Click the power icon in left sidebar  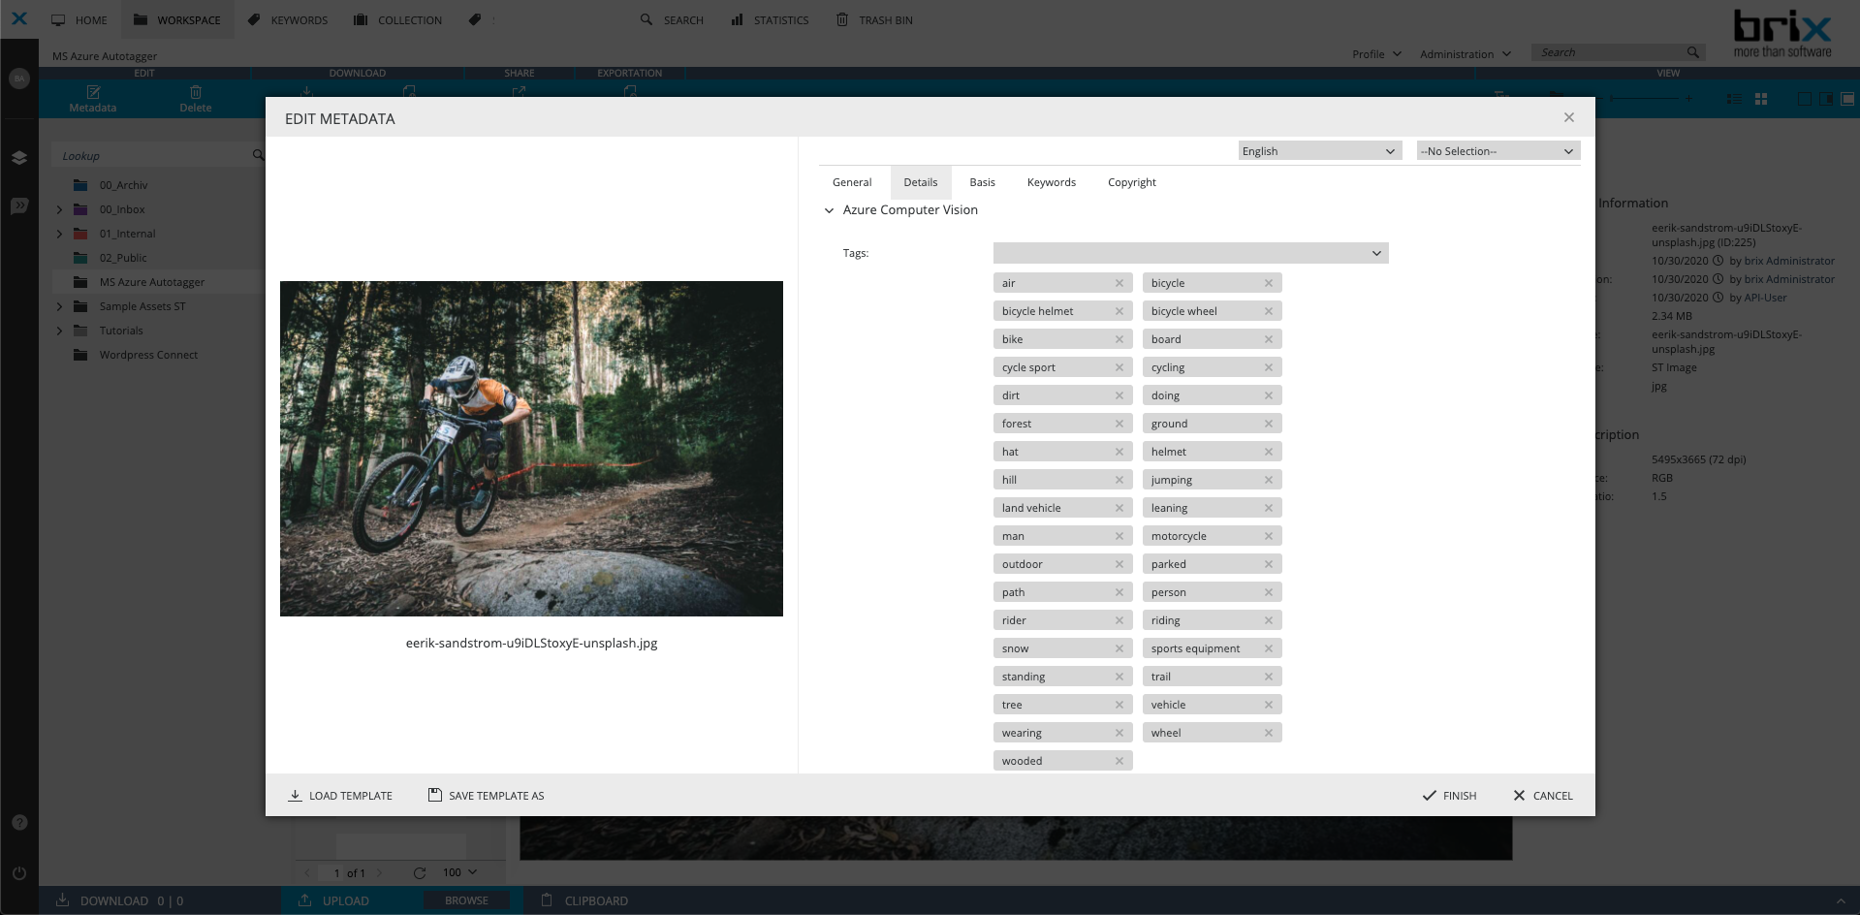(19, 872)
